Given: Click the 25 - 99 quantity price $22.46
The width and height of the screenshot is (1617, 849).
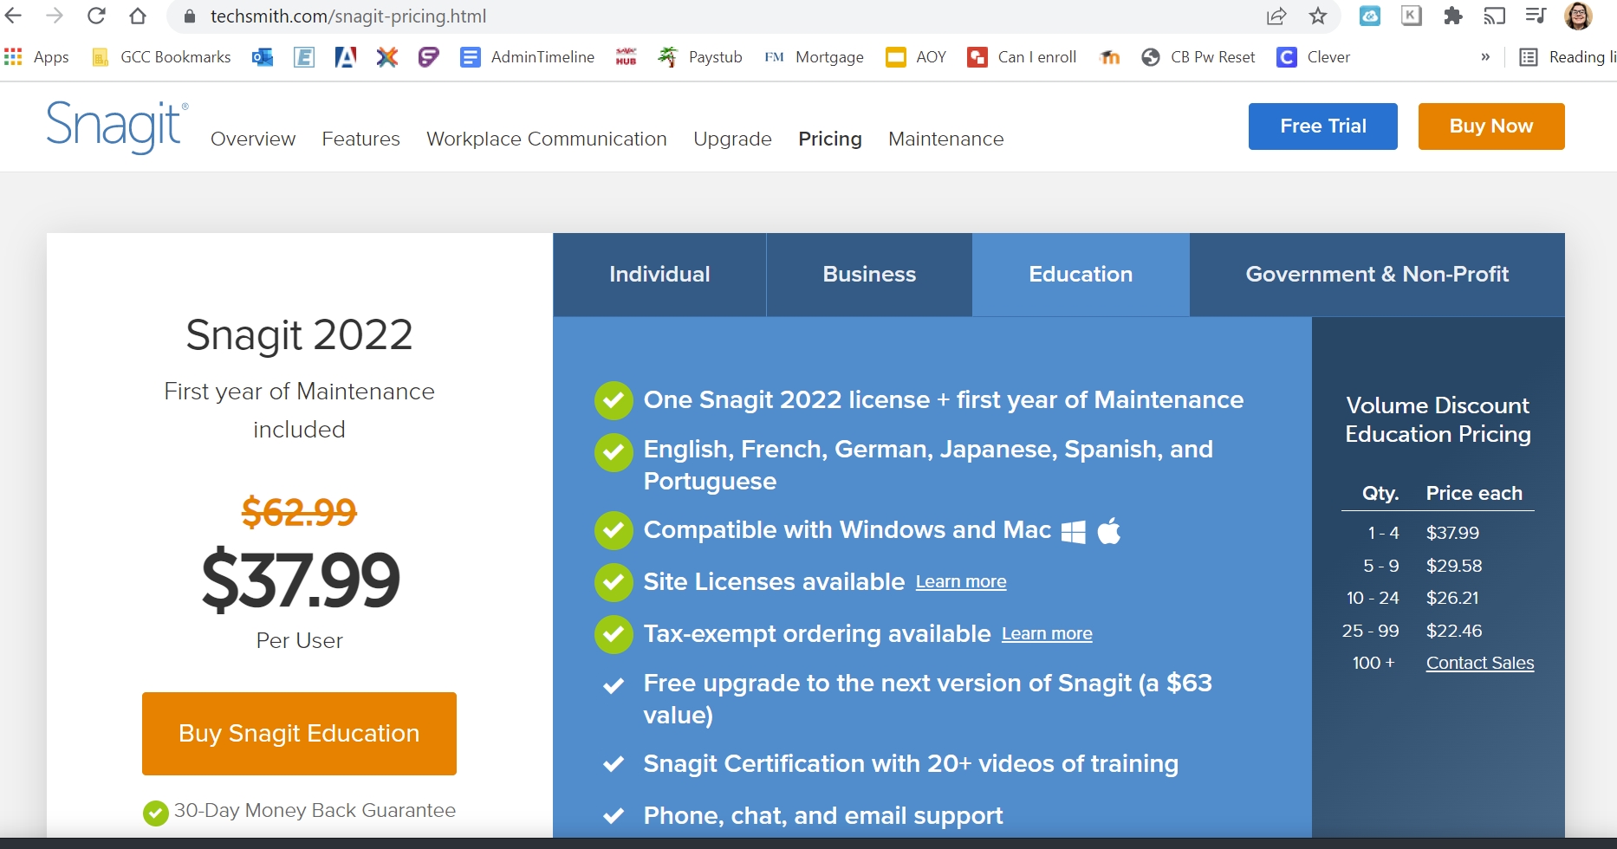Looking at the screenshot, I should click(1454, 631).
